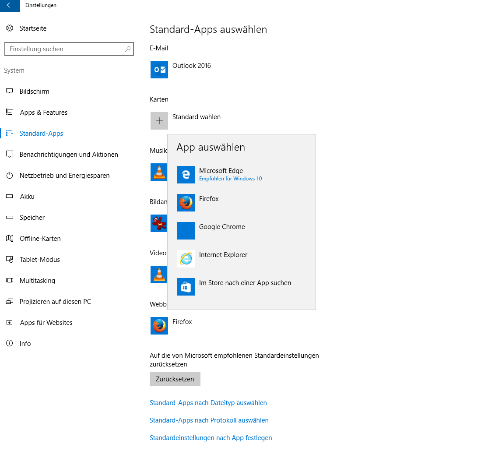Open Standard-Apps nach Protokoll auswählen link
Viewport: 481px width, 458px height.
coord(209,420)
